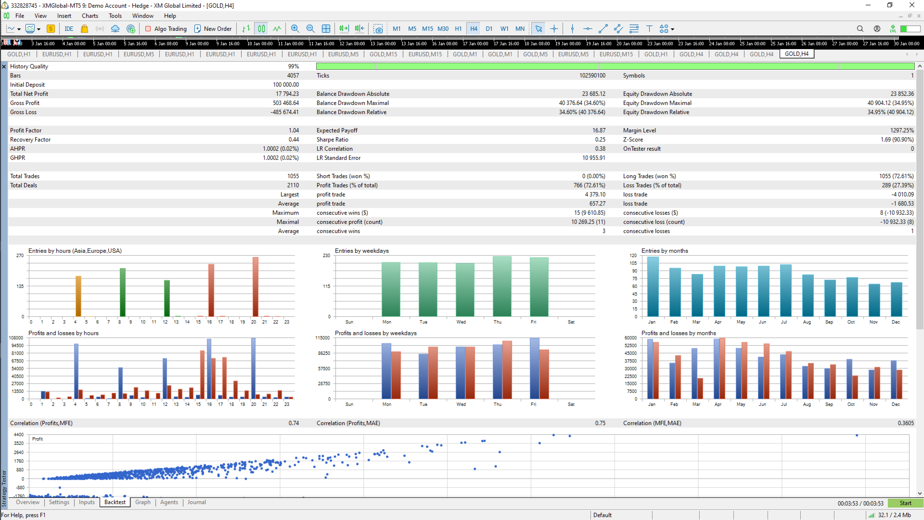
Task: Open the Overview tab
Action: pyautogui.click(x=27, y=502)
